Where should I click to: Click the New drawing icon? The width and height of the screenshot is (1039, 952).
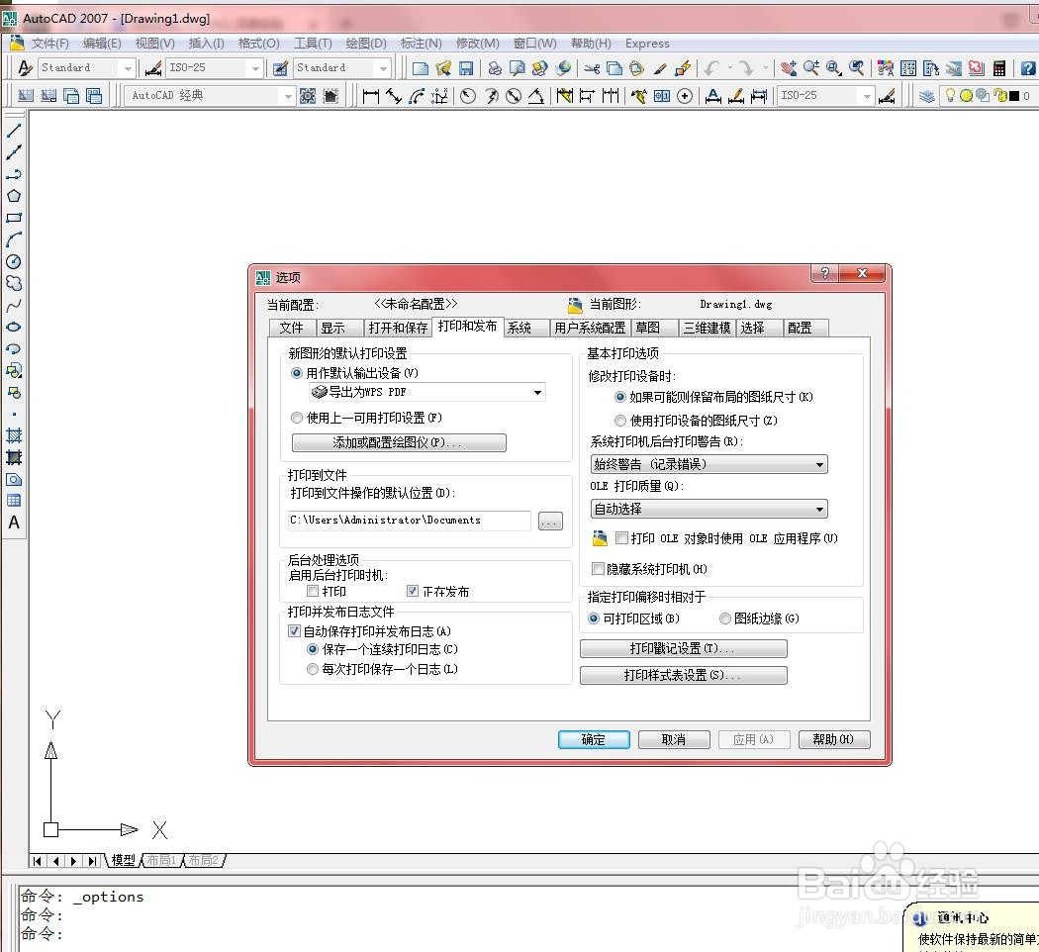(x=421, y=68)
